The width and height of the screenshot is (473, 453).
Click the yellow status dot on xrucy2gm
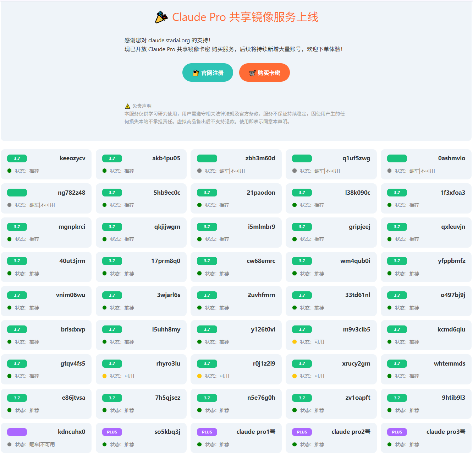click(x=295, y=376)
